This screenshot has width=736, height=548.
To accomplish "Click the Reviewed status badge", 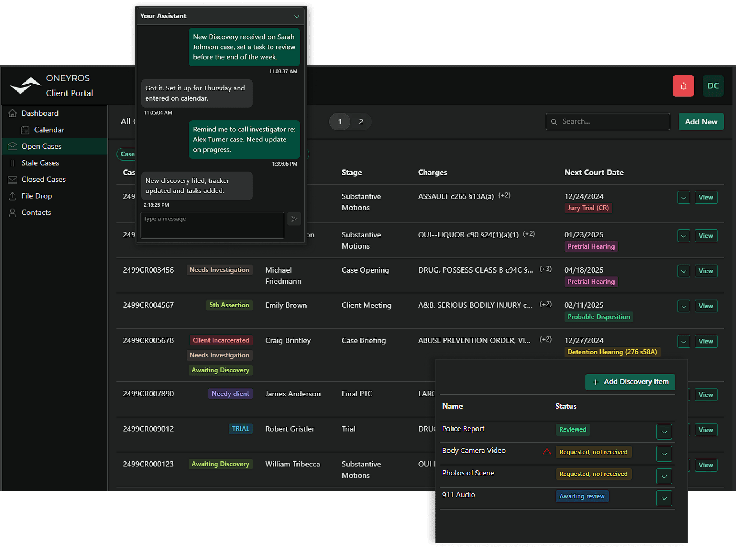I will pyautogui.click(x=572, y=429).
